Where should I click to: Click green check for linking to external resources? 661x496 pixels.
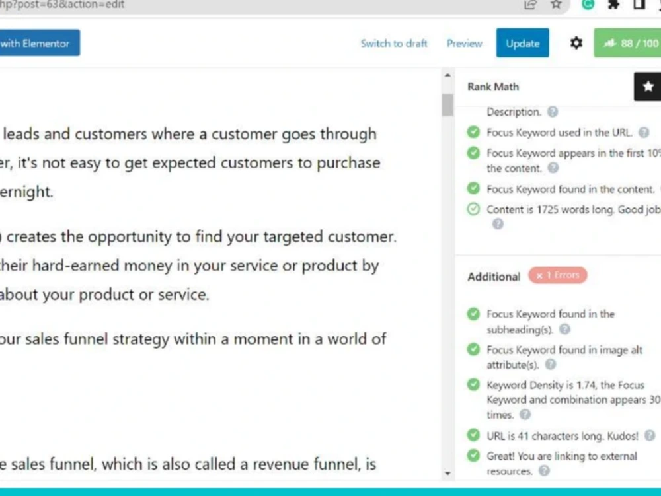pos(473,455)
